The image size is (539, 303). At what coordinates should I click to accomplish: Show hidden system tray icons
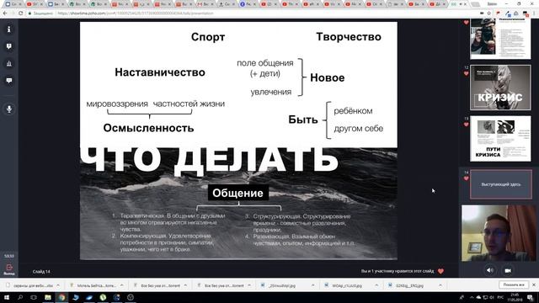click(x=472, y=297)
